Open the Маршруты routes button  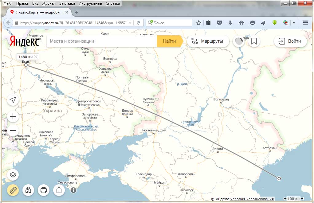pyautogui.click(x=208, y=41)
